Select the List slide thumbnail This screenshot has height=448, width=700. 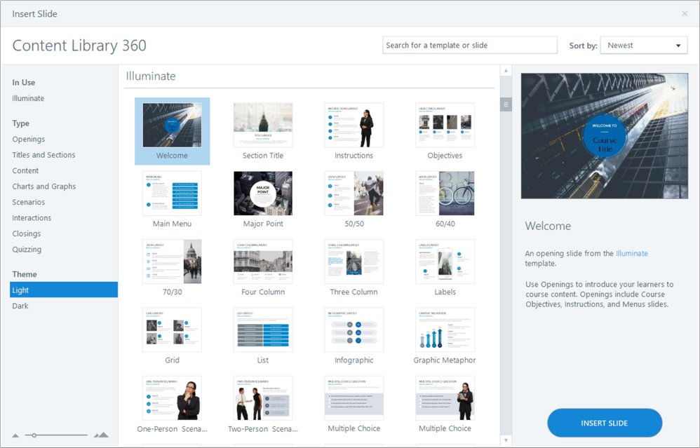tap(263, 330)
